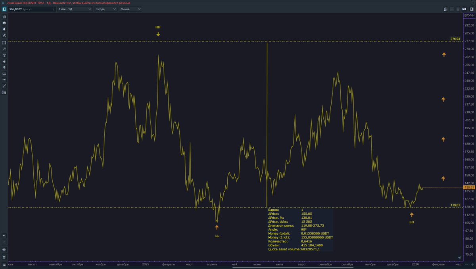Select the trend line tool
This screenshot has height=269, width=476.
4,86
